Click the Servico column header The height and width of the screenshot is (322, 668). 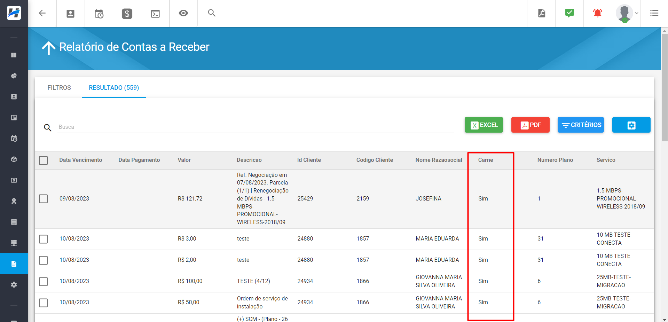pos(606,160)
